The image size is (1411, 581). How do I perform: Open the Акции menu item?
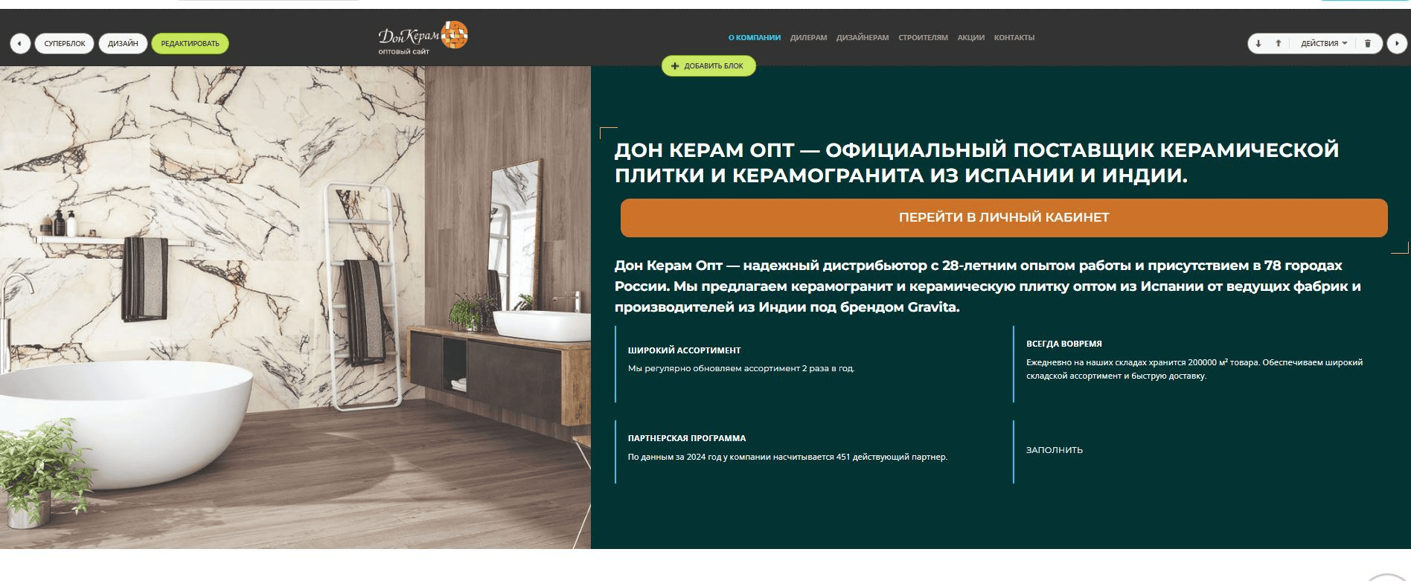[970, 37]
